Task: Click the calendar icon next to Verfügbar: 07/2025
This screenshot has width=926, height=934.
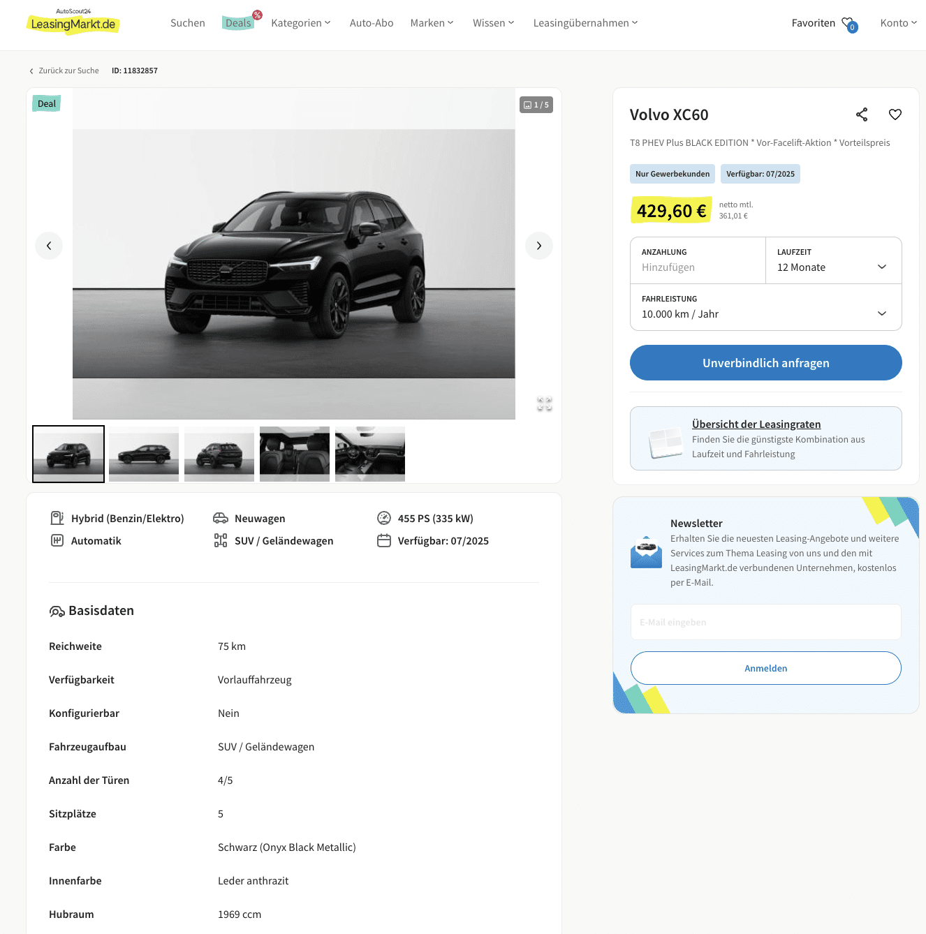Action: pyautogui.click(x=384, y=540)
